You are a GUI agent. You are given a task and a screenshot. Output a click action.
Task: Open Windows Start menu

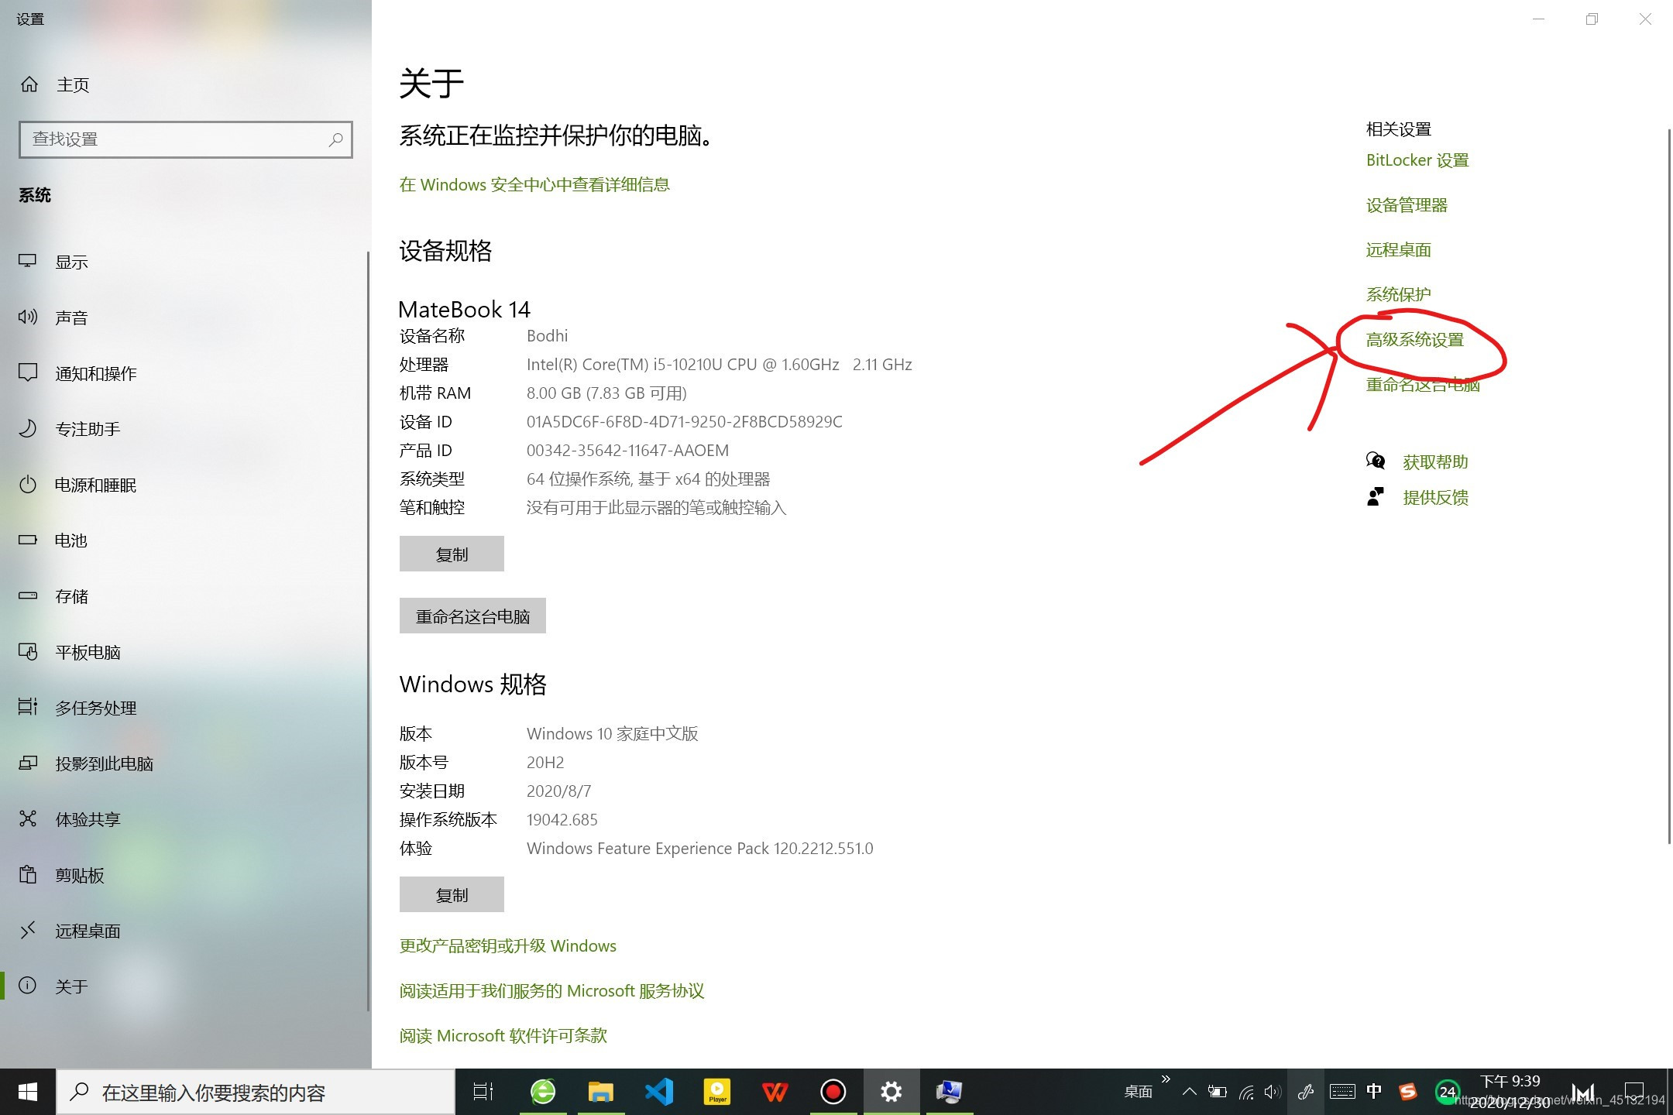pos(28,1092)
